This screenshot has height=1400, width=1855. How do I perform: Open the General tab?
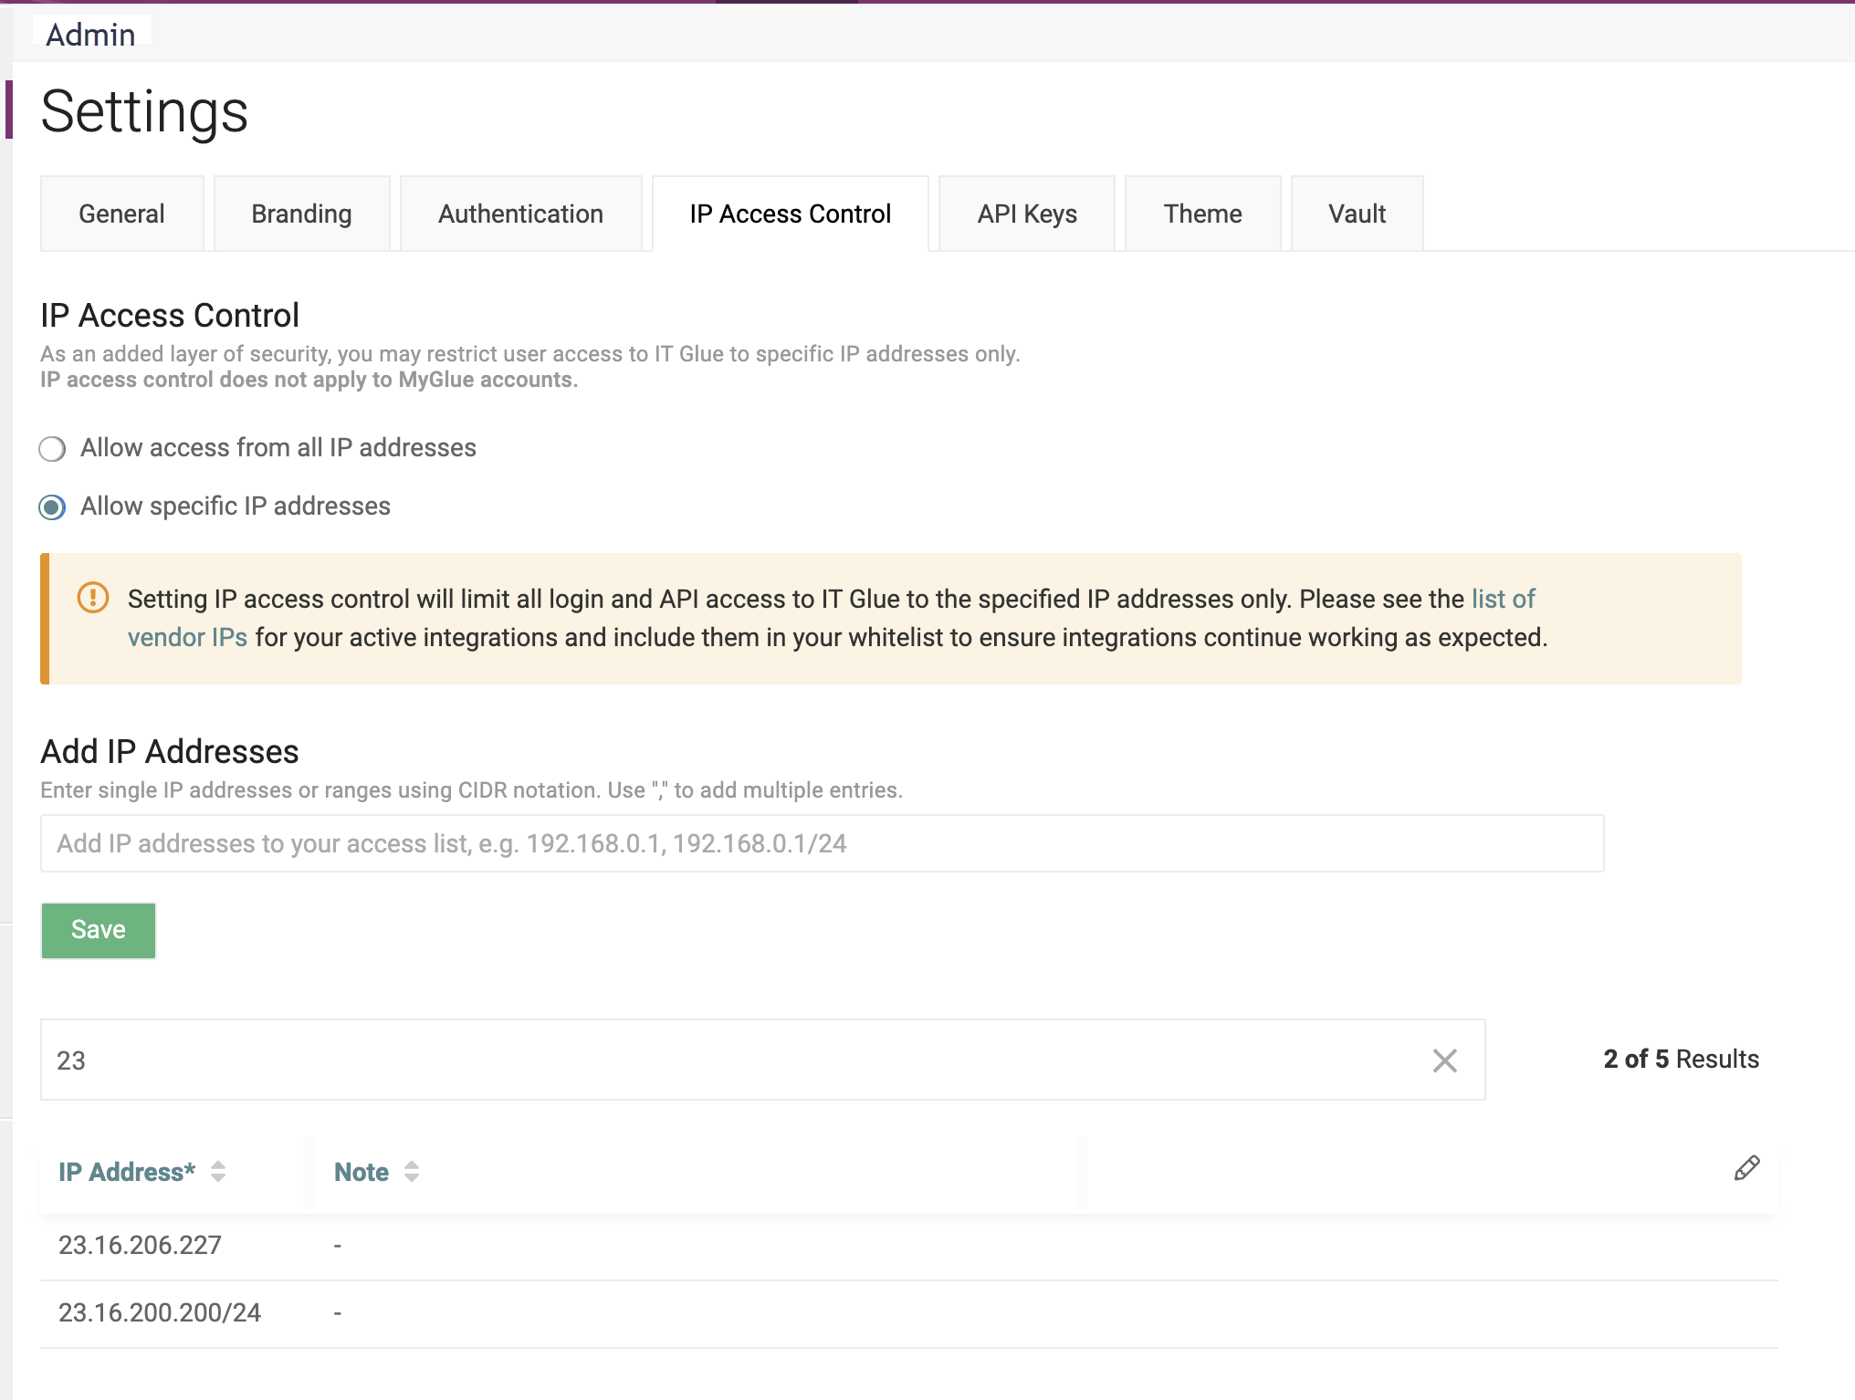click(x=121, y=214)
